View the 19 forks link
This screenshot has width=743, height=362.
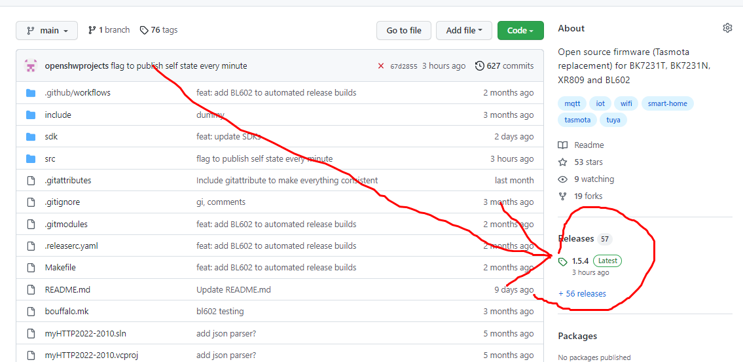[581, 196]
